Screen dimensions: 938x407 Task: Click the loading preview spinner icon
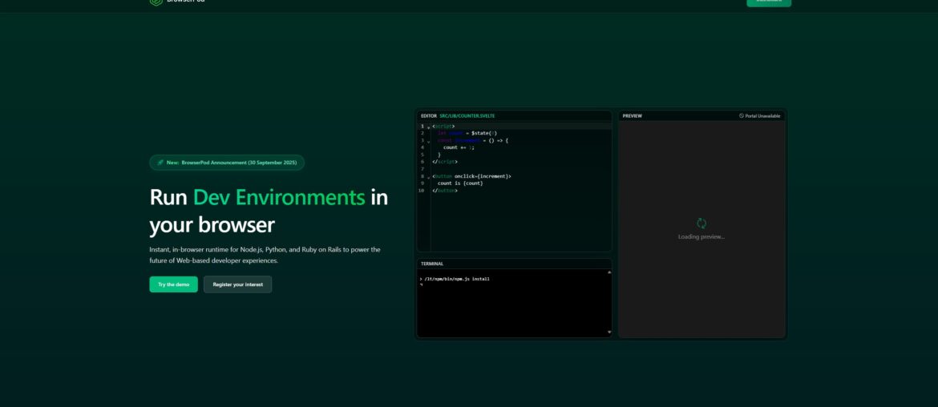pos(701,224)
